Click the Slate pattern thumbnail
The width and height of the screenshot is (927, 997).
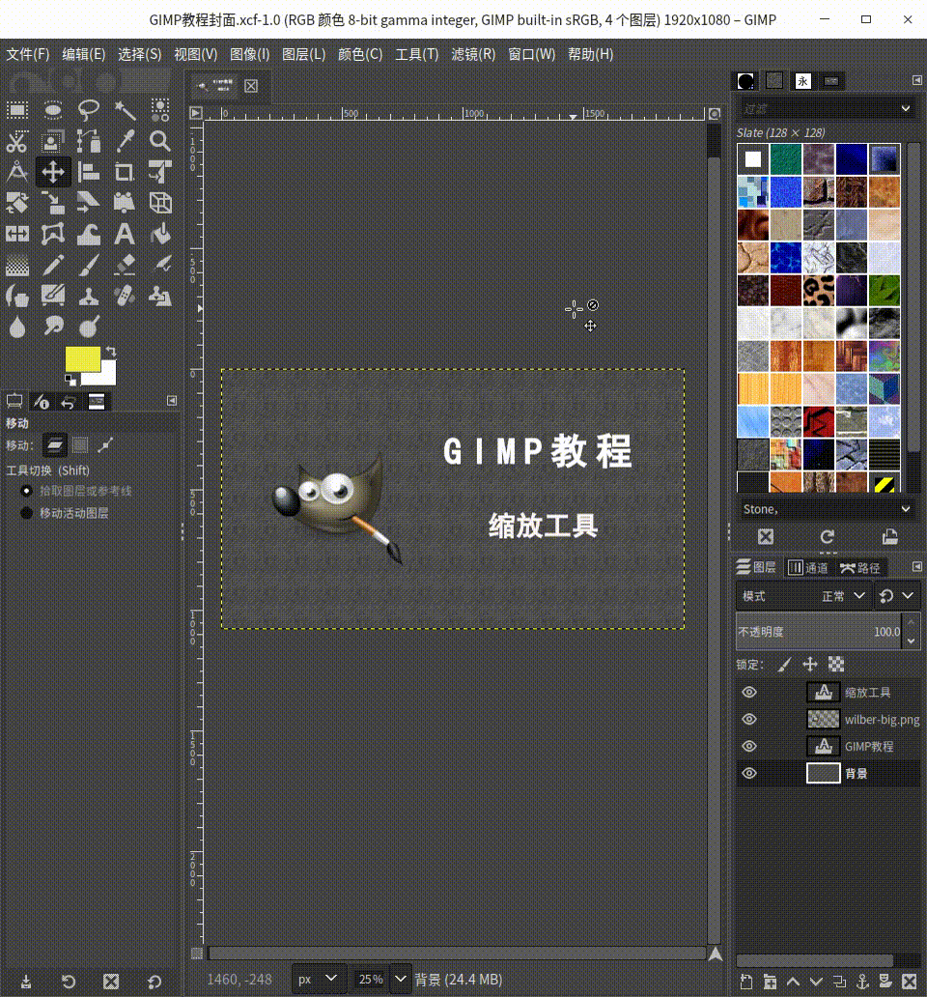coord(752,158)
